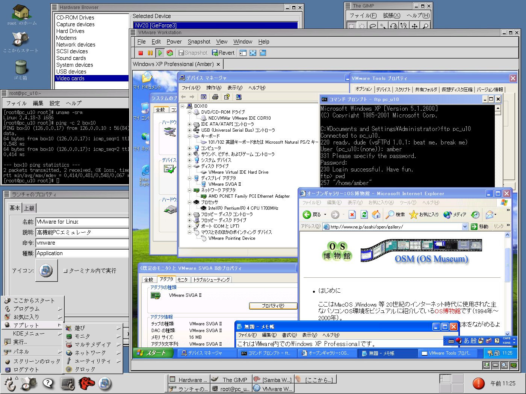Click the VMware full screen toolbar icon
Image resolution: width=526 pixels, height=394 pixels.
tap(253, 53)
